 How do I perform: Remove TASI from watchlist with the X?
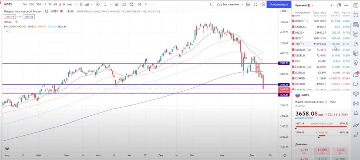click(x=348, y=44)
